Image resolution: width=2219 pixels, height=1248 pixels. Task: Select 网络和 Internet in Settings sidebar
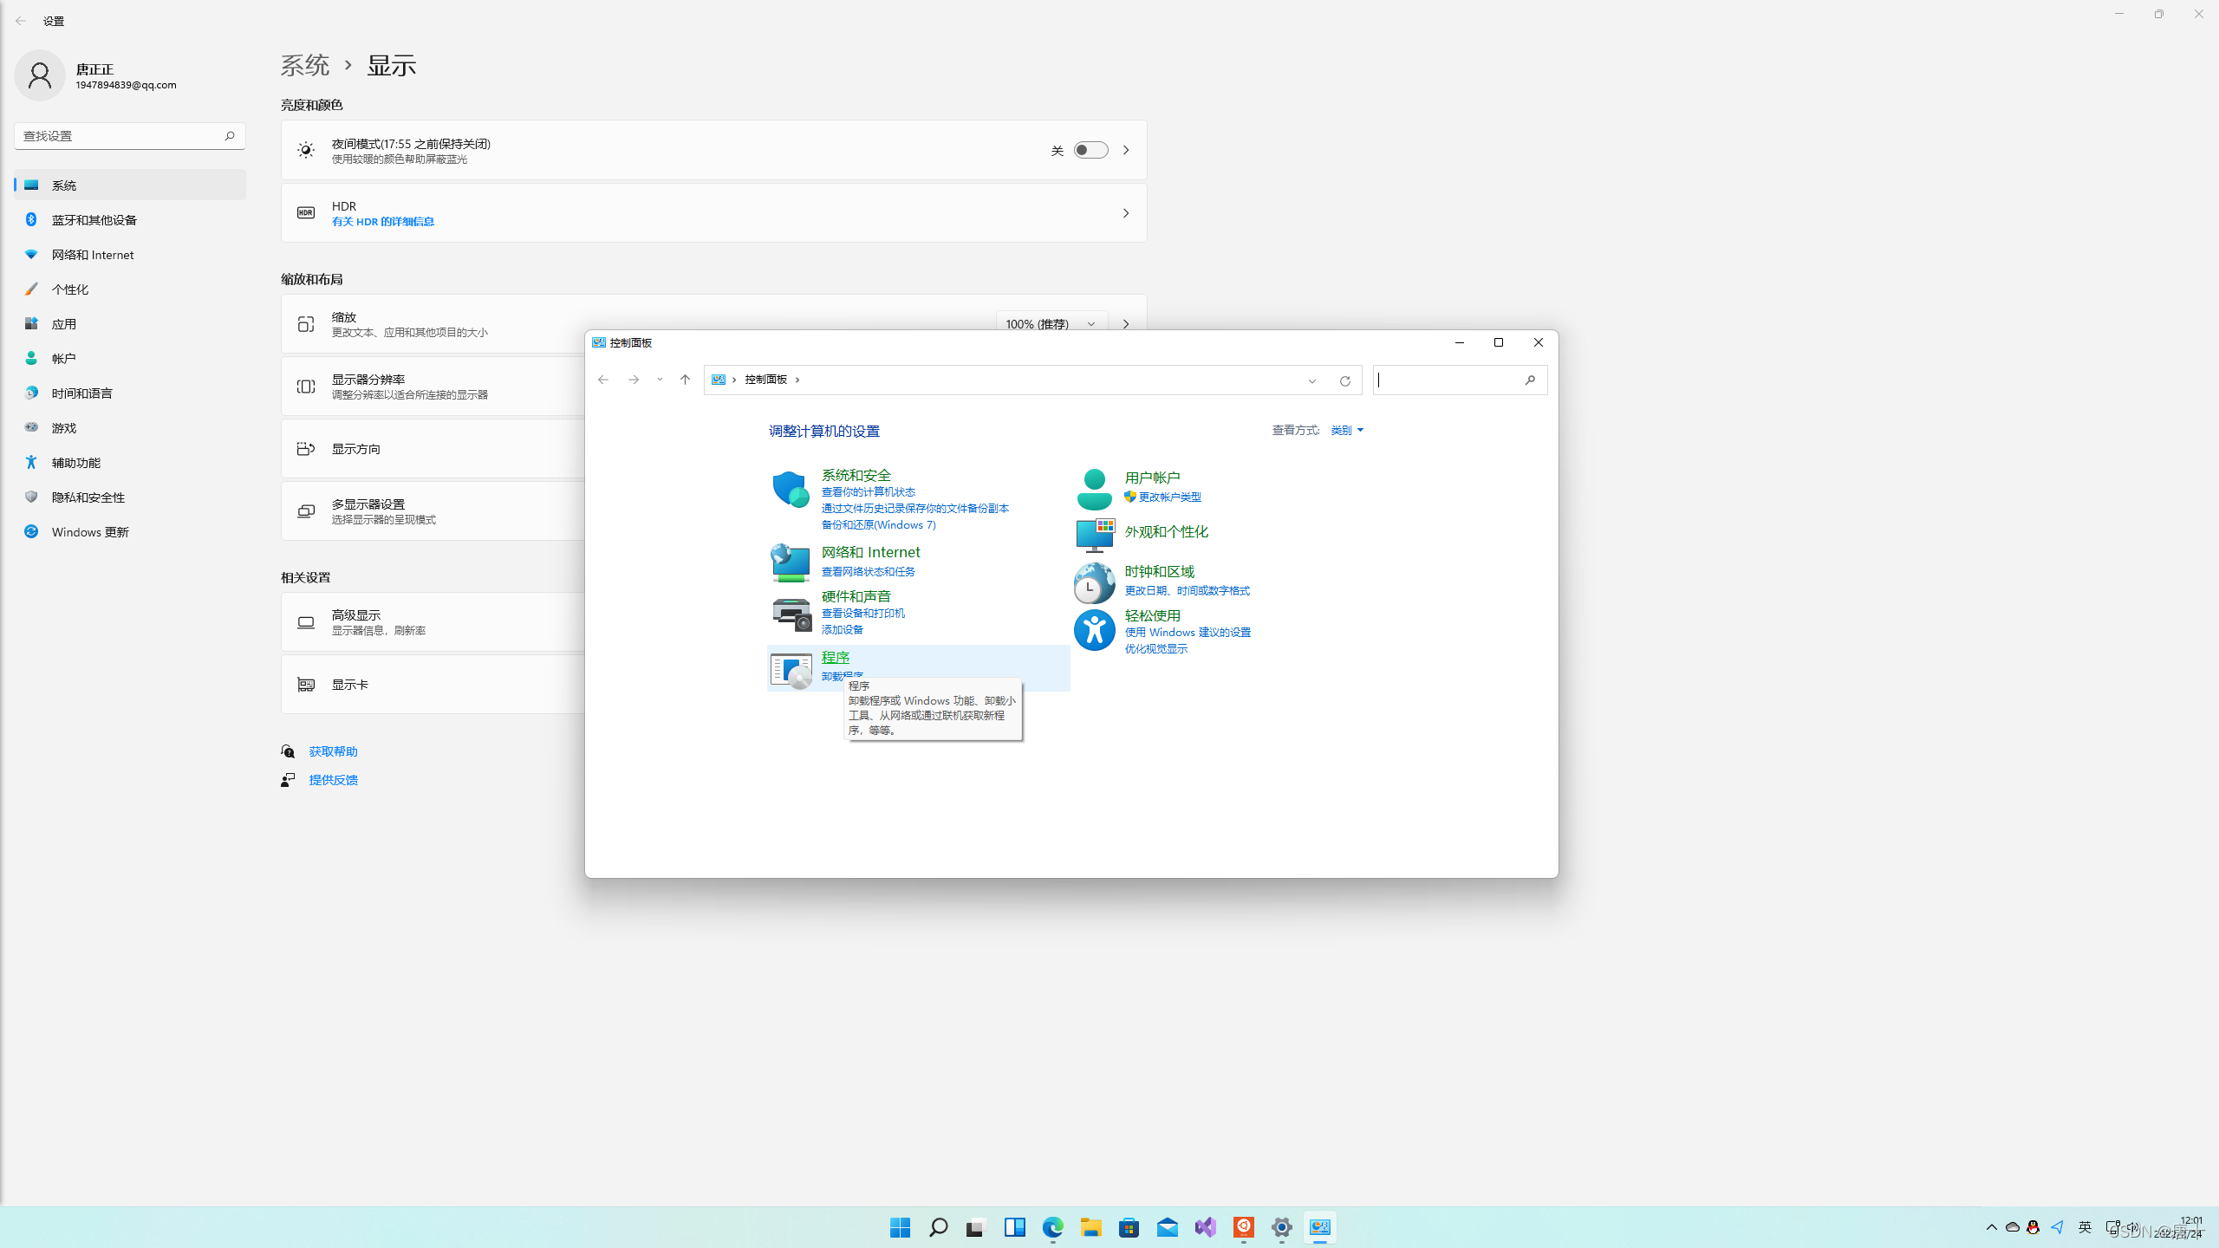click(x=130, y=255)
